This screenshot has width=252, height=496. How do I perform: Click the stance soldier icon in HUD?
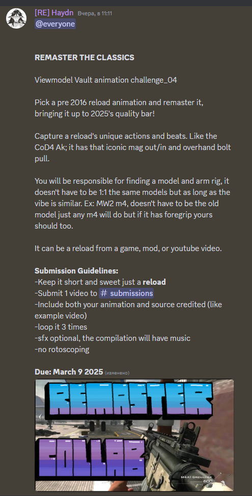pyautogui.click(x=223, y=483)
